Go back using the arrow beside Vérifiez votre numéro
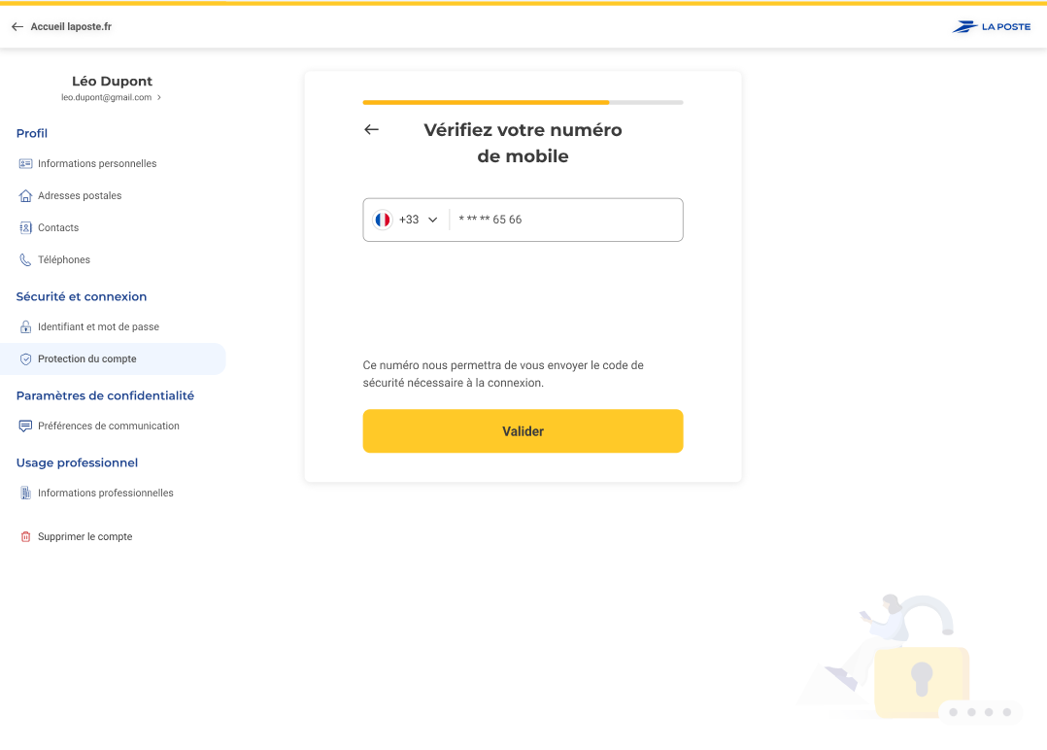 tap(371, 130)
